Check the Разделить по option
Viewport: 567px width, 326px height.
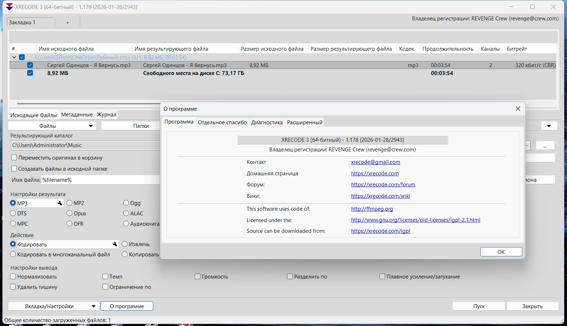pyautogui.click(x=290, y=276)
